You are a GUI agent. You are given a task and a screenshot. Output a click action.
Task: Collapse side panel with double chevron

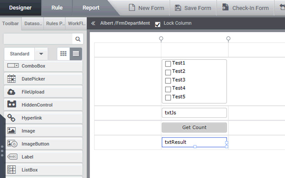93,23
